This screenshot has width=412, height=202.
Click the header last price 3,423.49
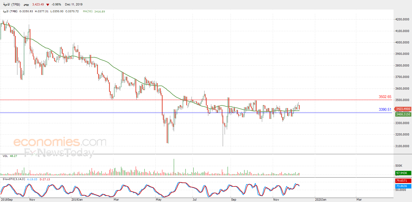tap(38, 5)
